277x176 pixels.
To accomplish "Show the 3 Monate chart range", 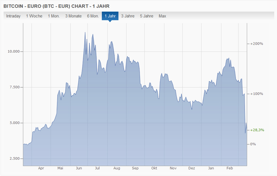I will (74, 16).
